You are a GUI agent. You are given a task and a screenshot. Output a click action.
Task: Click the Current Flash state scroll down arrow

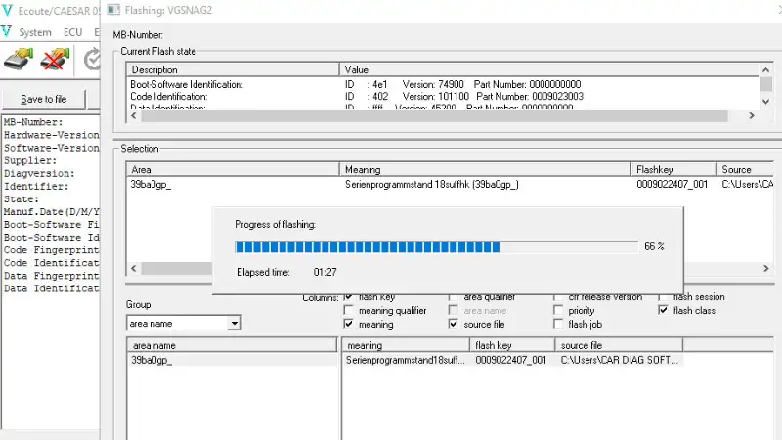766,102
